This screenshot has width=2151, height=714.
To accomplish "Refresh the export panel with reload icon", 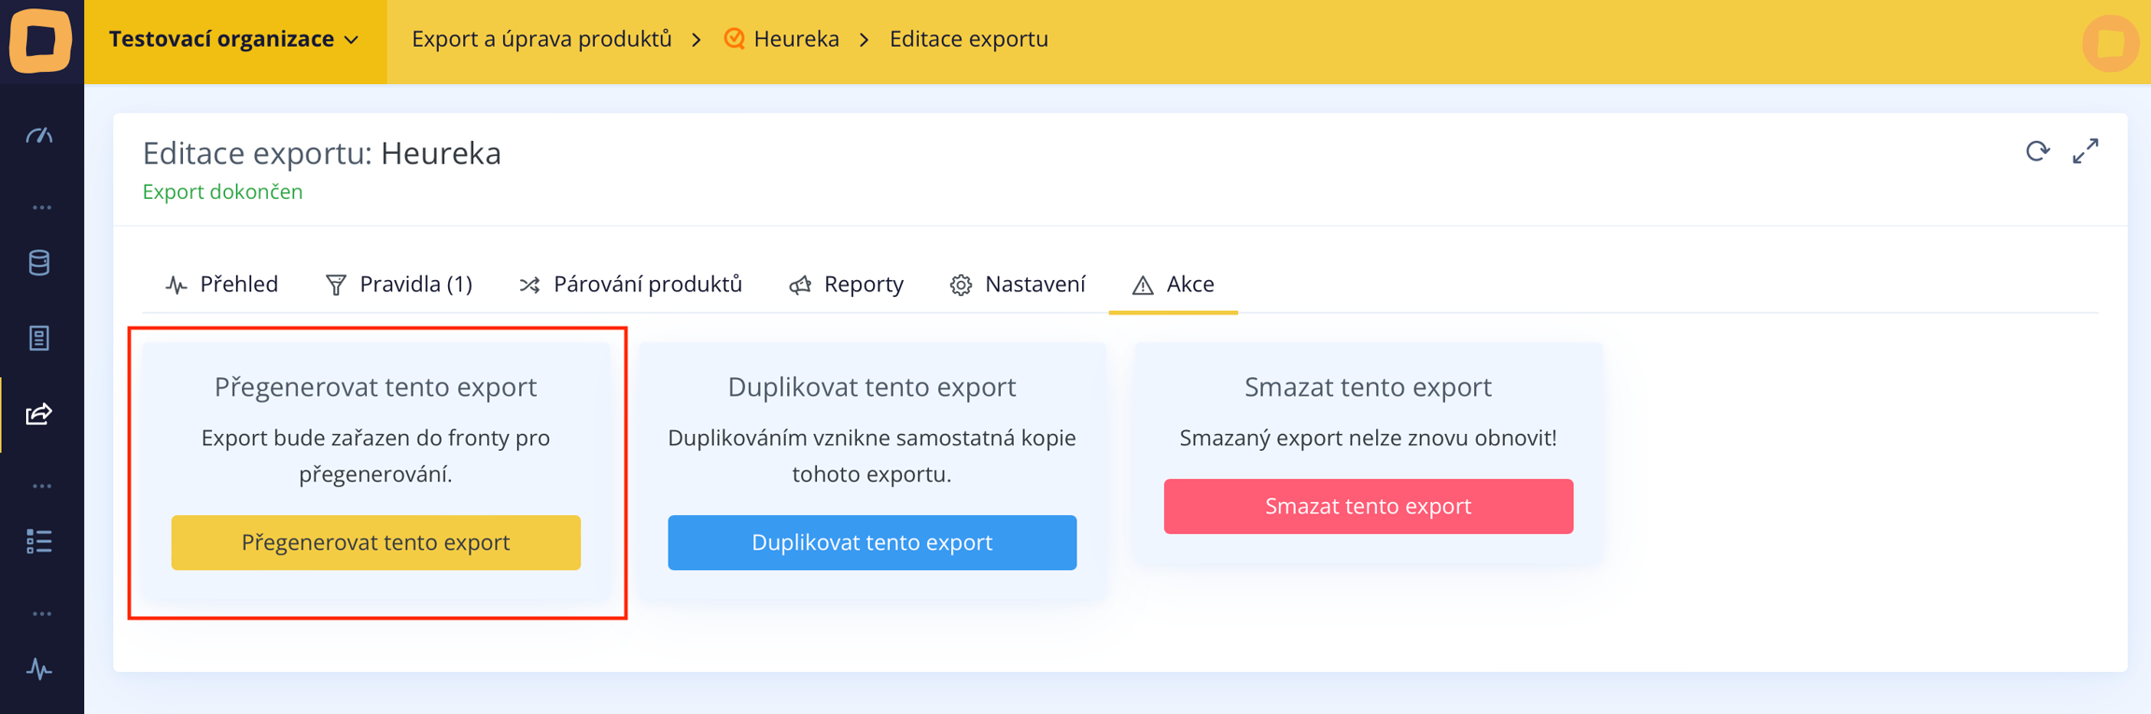I will tap(2037, 151).
